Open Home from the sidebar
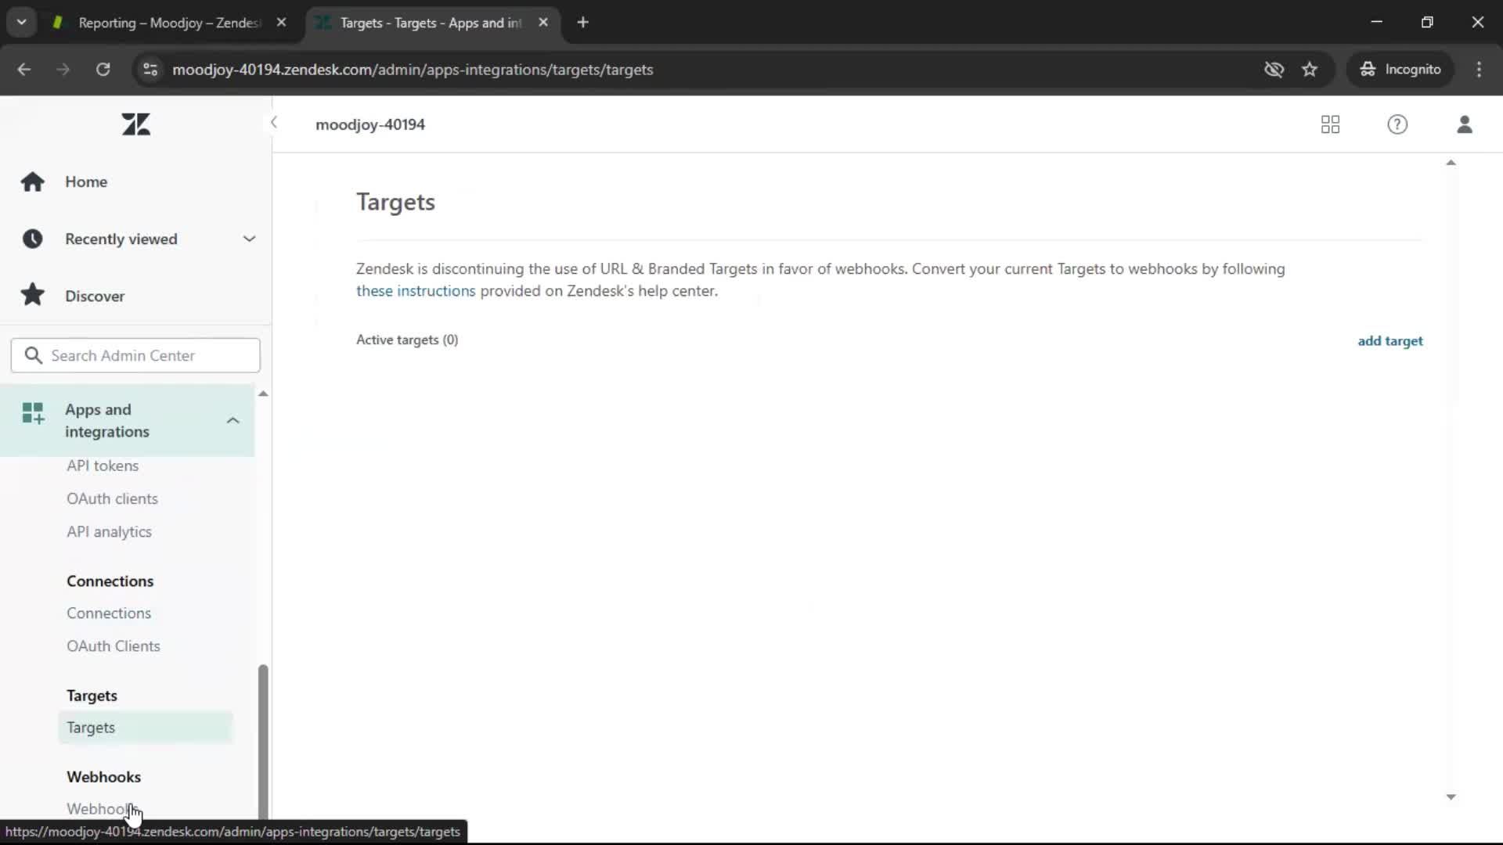The width and height of the screenshot is (1503, 845). point(86,182)
